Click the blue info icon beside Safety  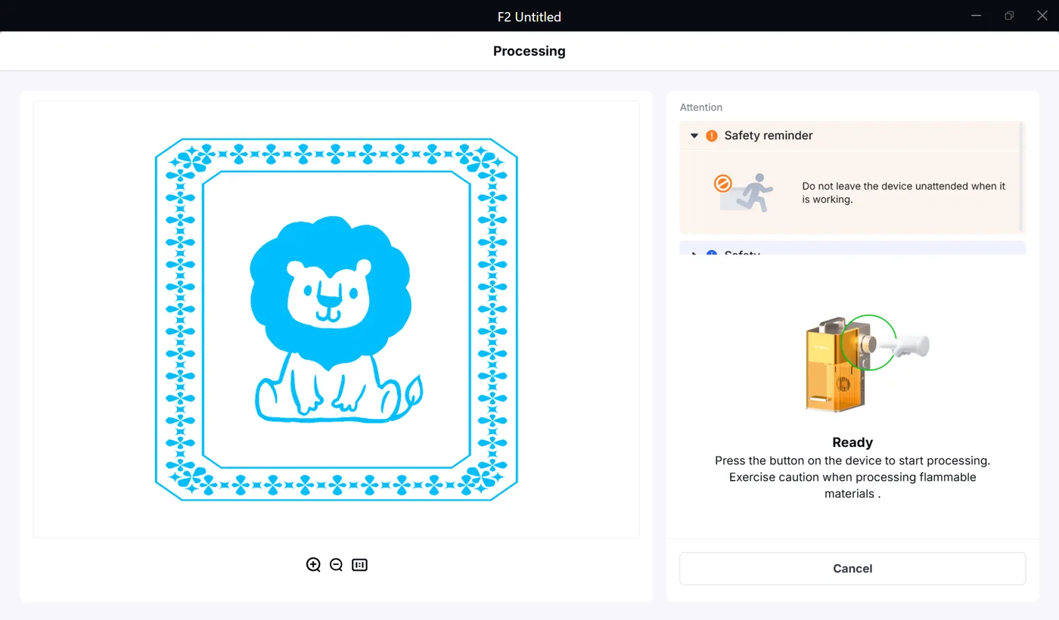click(x=712, y=253)
